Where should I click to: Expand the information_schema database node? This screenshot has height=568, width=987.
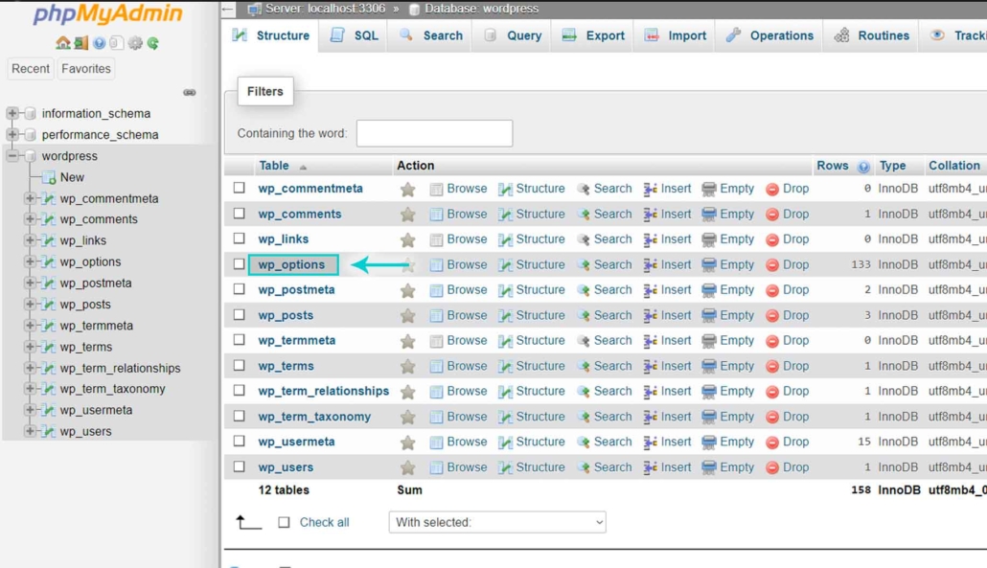[12, 114]
